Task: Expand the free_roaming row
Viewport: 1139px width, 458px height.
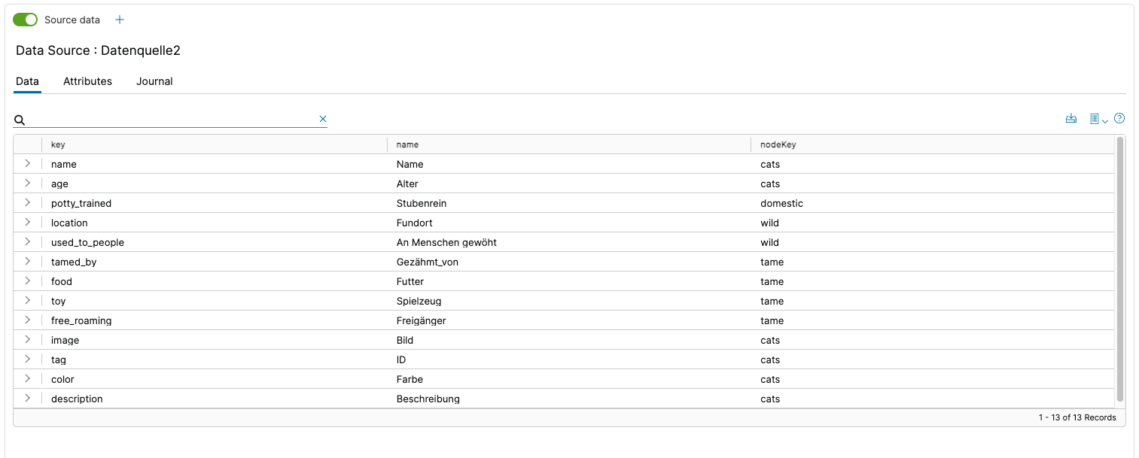Action: (x=27, y=320)
